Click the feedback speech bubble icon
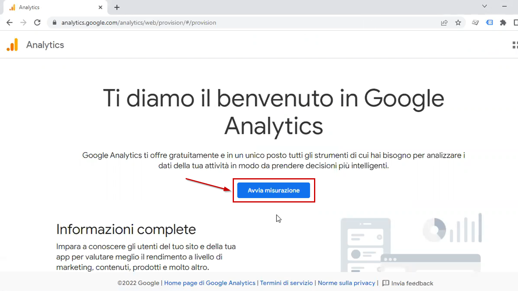The image size is (518, 291). [x=386, y=283]
